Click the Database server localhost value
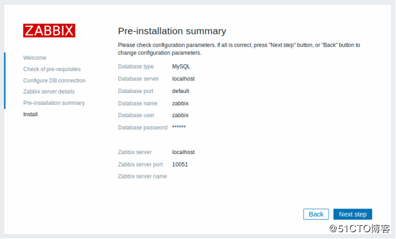The width and height of the screenshot is (396, 239). tap(183, 79)
